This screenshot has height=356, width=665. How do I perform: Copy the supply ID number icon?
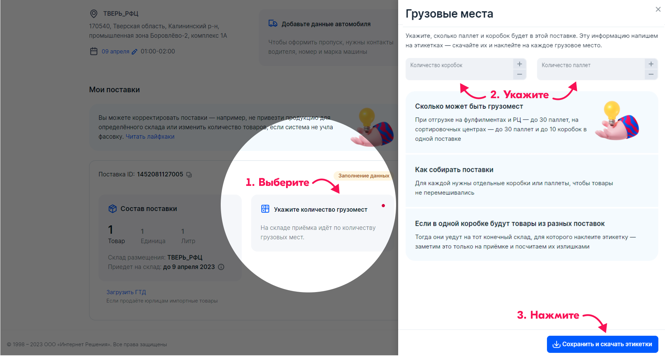[x=189, y=174]
